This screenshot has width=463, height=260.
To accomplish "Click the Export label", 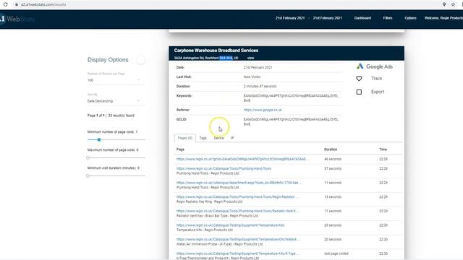I will (x=378, y=92).
